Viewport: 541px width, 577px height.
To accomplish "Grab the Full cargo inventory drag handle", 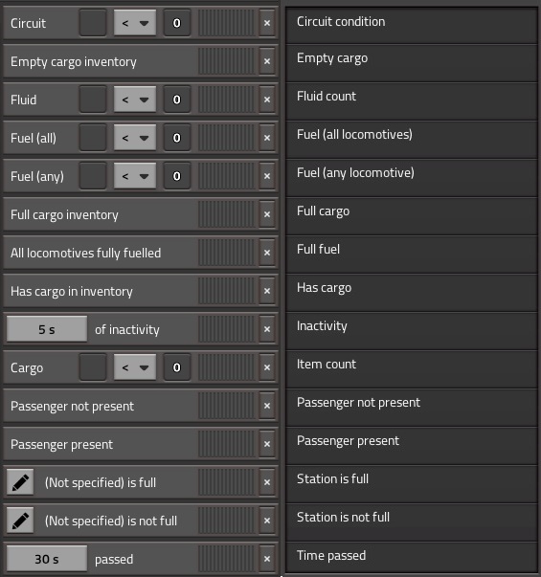I will point(227,214).
